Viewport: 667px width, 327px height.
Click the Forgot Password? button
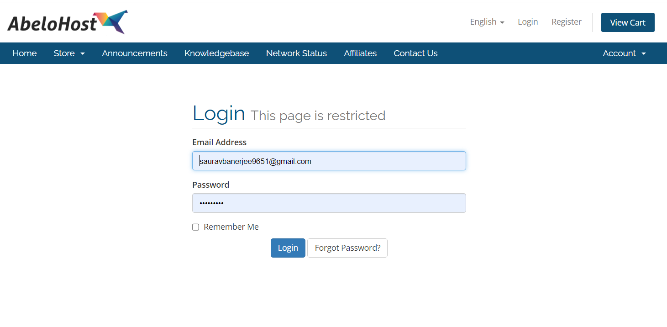point(347,248)
